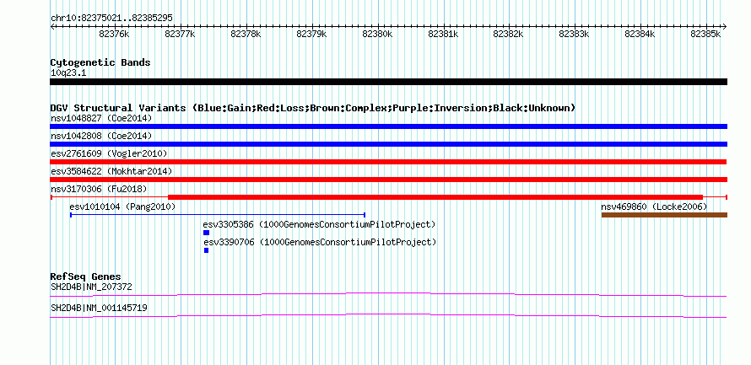Click the 82380k ruler tick label

[377, 34]
